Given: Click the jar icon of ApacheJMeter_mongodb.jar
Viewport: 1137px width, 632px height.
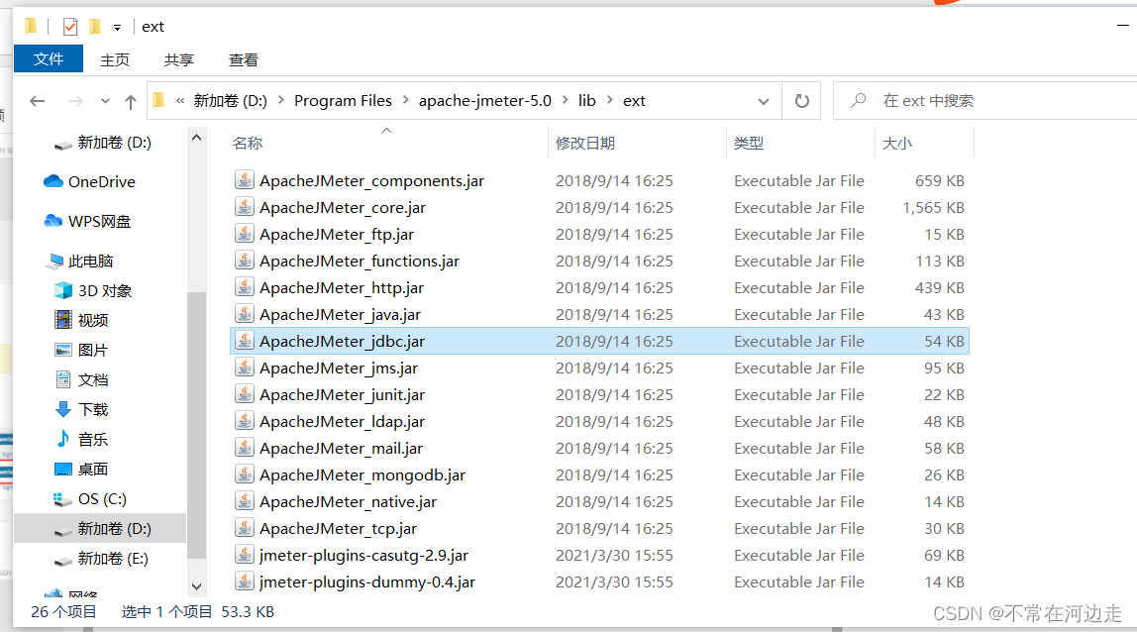Looking at the screenshot, I should coord(245,474).
